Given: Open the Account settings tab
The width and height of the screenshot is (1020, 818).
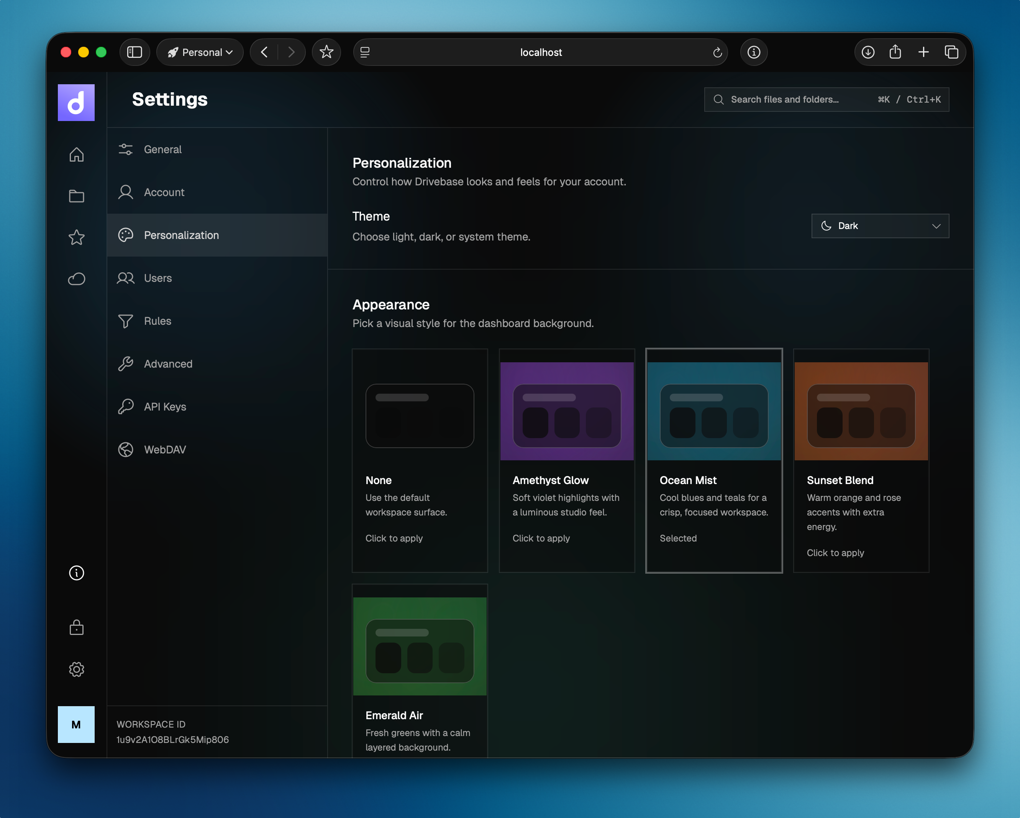Looking at the screenshot, I should pyautogui.click(x=164, y=193).
